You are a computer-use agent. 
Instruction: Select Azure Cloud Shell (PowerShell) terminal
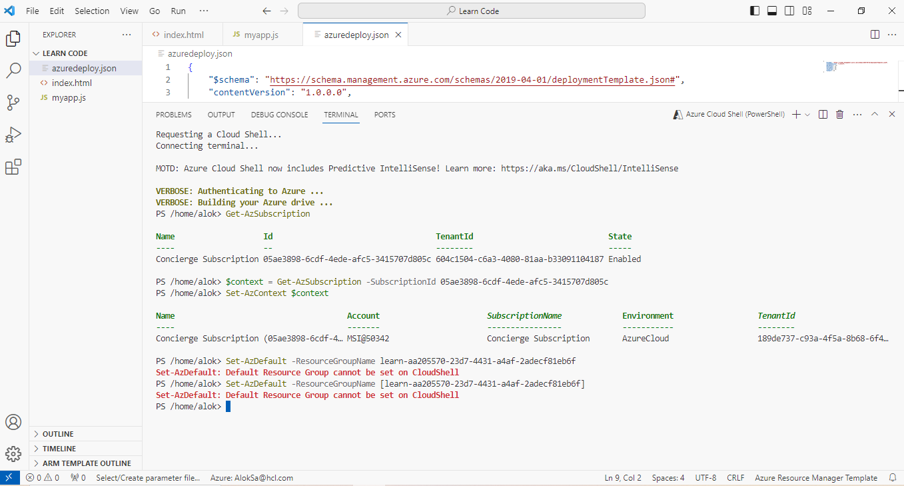coord(730,115)
